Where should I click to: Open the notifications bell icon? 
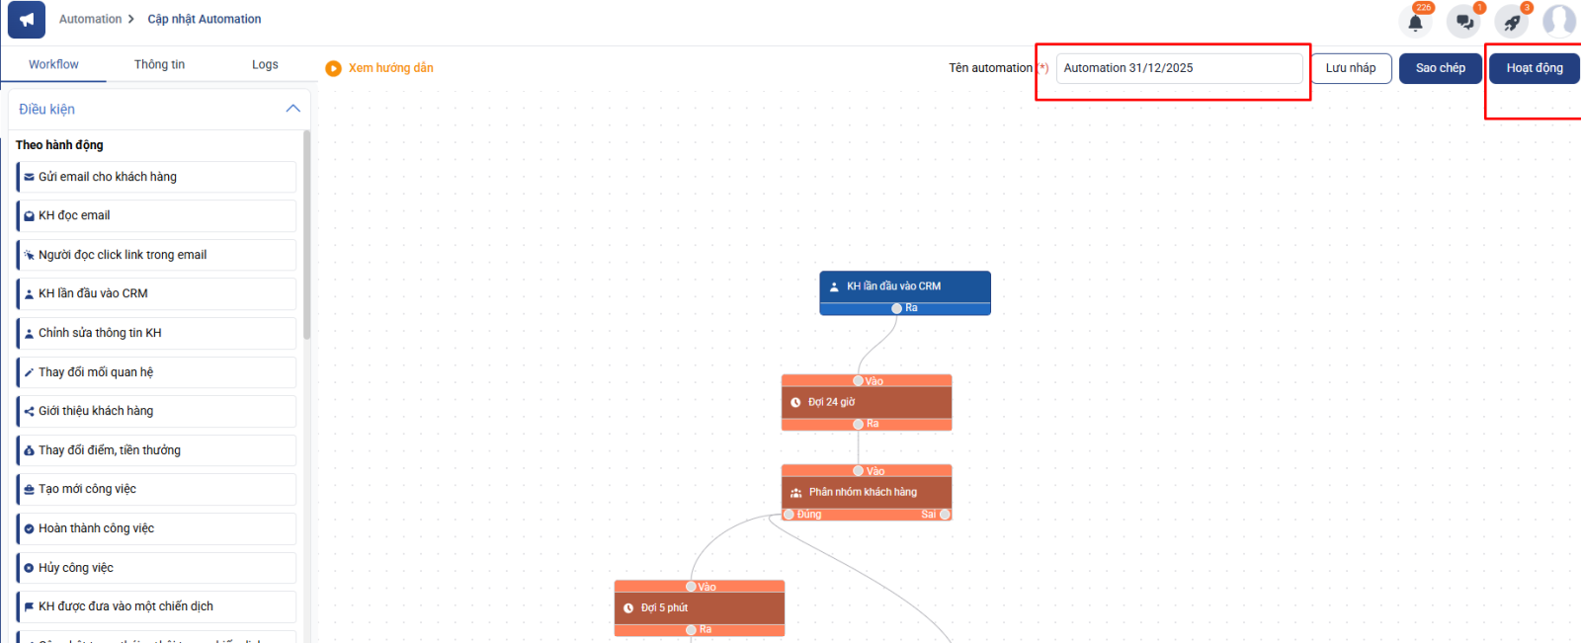1415,22
